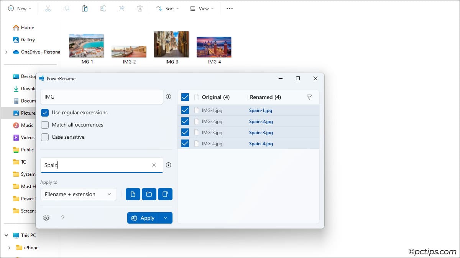Toggle the include subfolders button
The width and height of the screenshot is (460, 258).
pos(165,194)
